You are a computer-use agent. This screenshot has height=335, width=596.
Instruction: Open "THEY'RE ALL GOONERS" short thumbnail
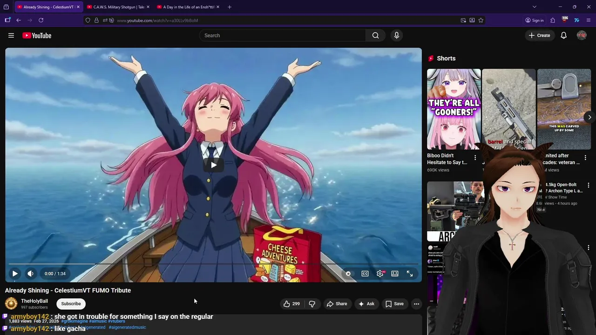click(x=454, y=109)
